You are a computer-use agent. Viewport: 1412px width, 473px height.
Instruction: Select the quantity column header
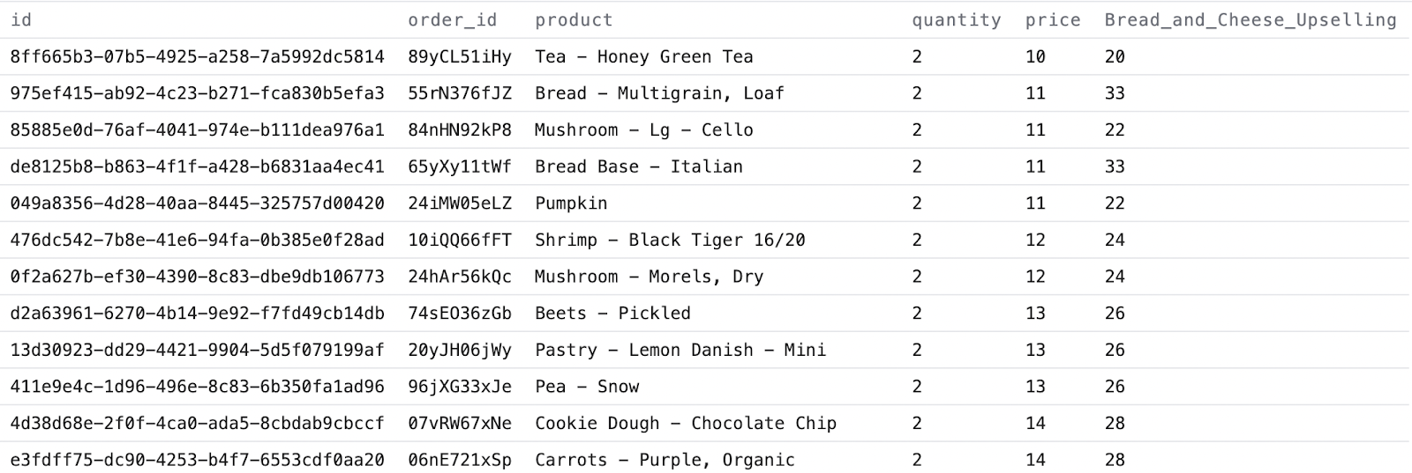[956, 19]
